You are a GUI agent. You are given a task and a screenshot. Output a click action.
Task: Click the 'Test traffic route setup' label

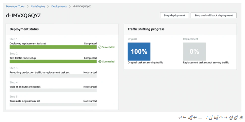[23, 58]
